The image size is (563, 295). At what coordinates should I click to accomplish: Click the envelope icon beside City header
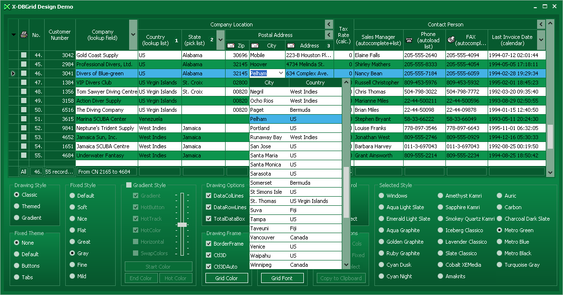pos(255,46)
